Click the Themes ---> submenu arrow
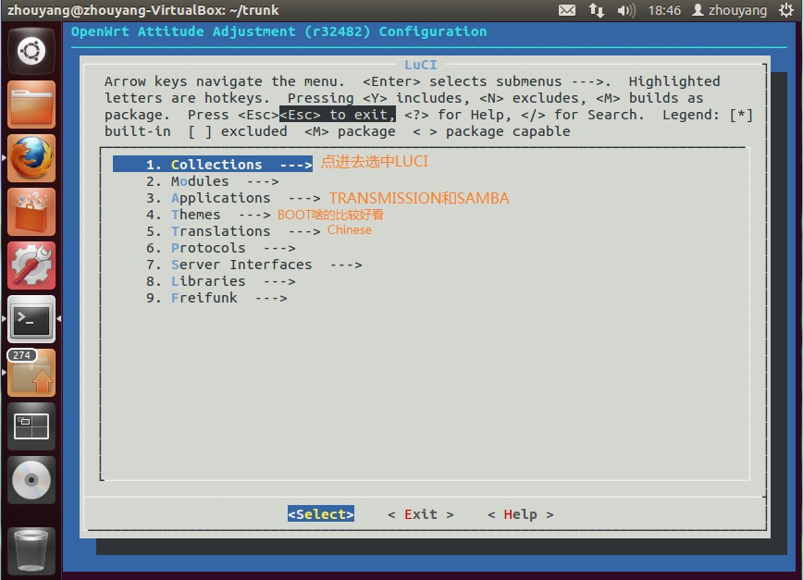 [x=254, y=215]
